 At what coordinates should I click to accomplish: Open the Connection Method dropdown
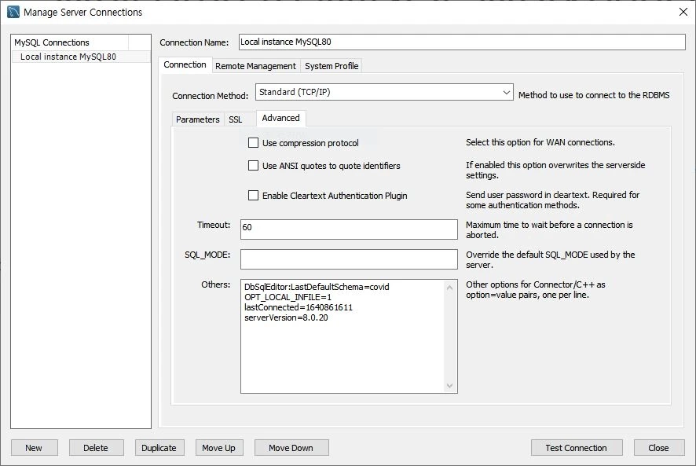383,93
